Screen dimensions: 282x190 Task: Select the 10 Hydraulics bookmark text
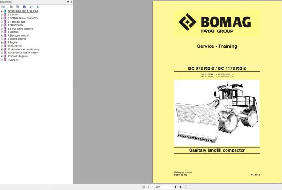(15, 46)
